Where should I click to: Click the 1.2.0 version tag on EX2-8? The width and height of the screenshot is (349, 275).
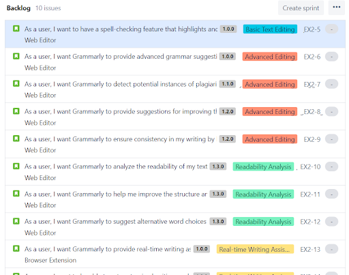(x=228, y=111)
